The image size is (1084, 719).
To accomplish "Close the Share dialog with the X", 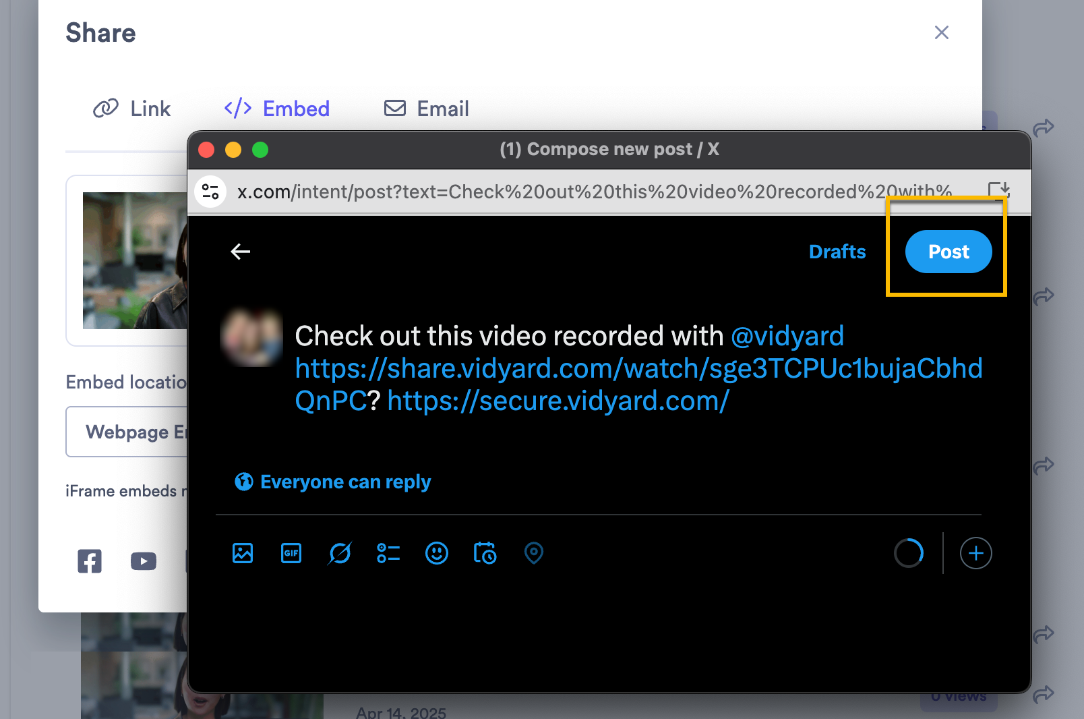I will click(942, 32).
